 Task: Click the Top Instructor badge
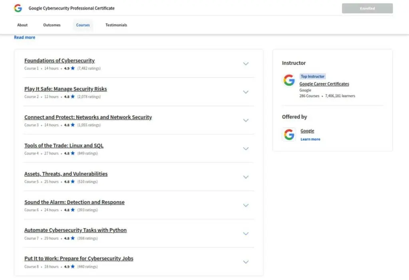point(312,76)
